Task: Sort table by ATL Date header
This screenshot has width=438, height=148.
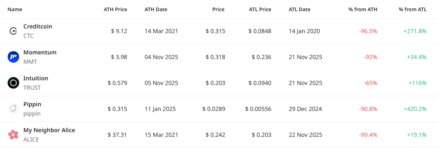Action: pos(299,10)
